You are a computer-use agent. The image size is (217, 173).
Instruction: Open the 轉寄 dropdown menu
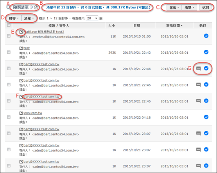tap(14, 18)
